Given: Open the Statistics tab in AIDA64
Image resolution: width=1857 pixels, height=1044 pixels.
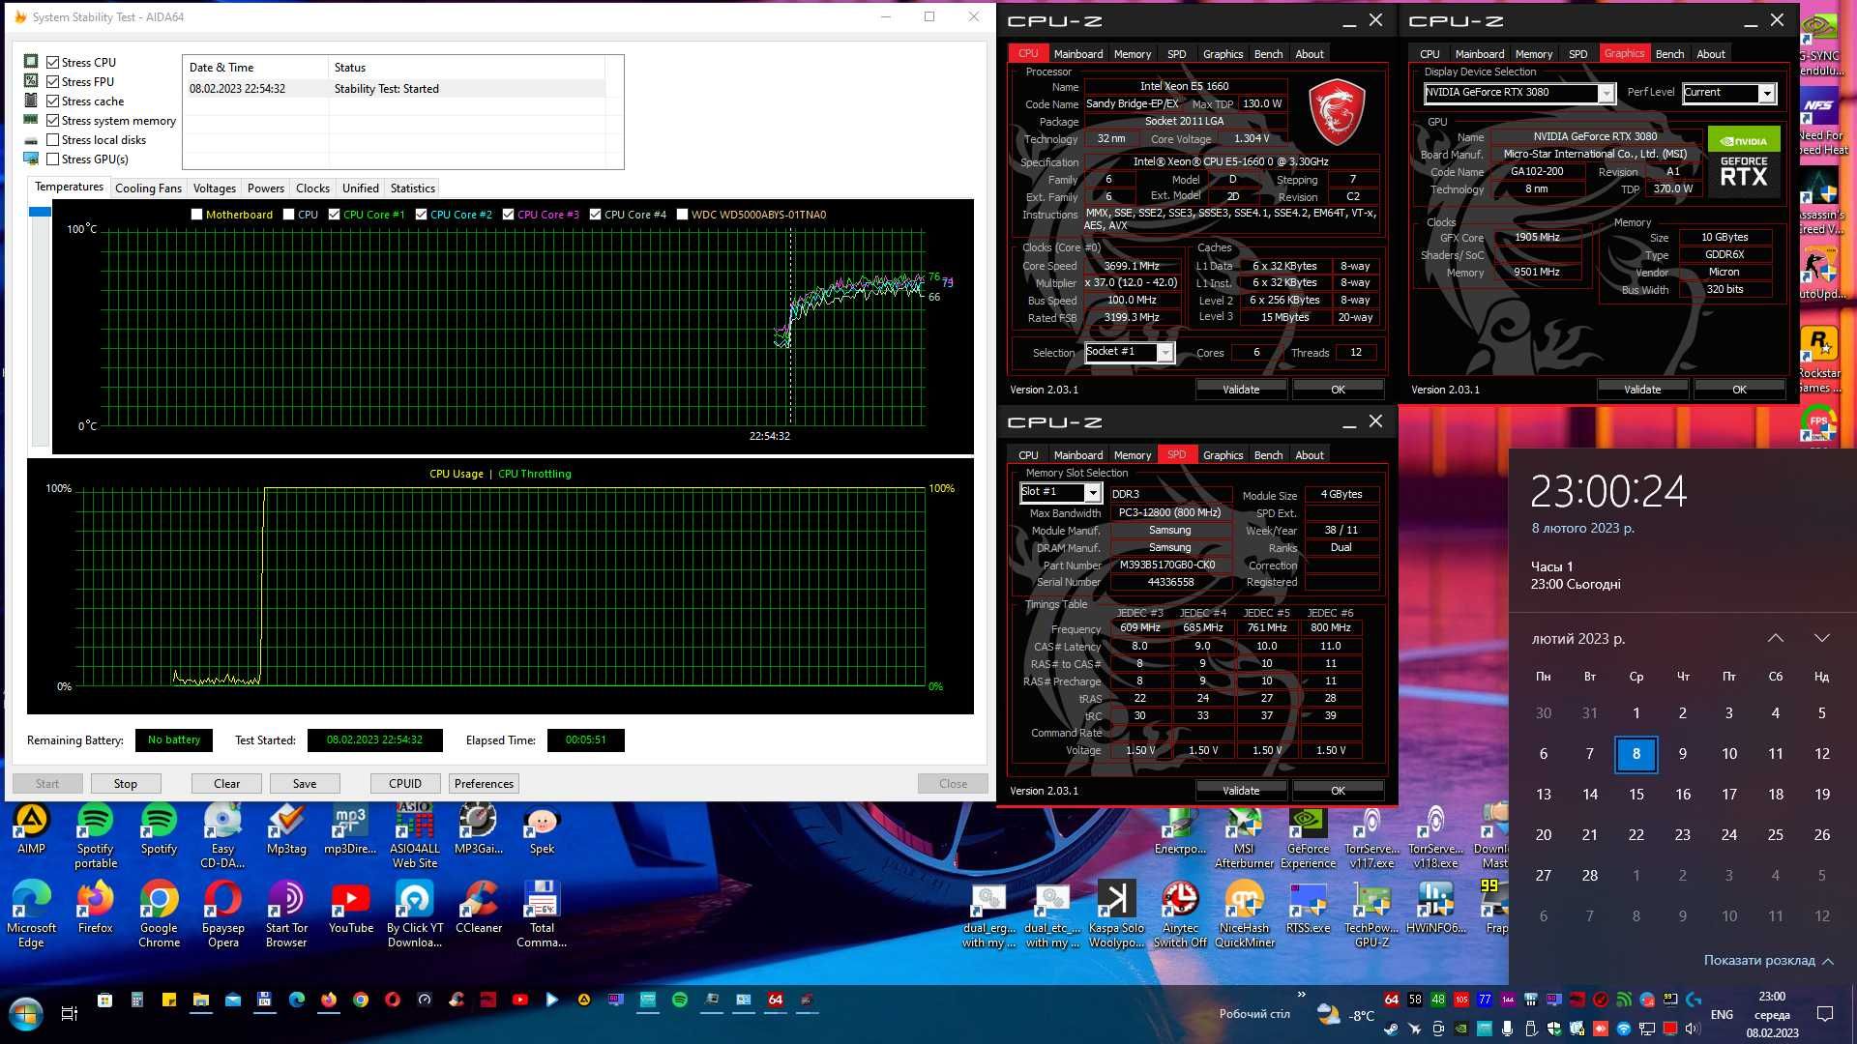Looking at the screenshot, I should click(x=413, y=188).
